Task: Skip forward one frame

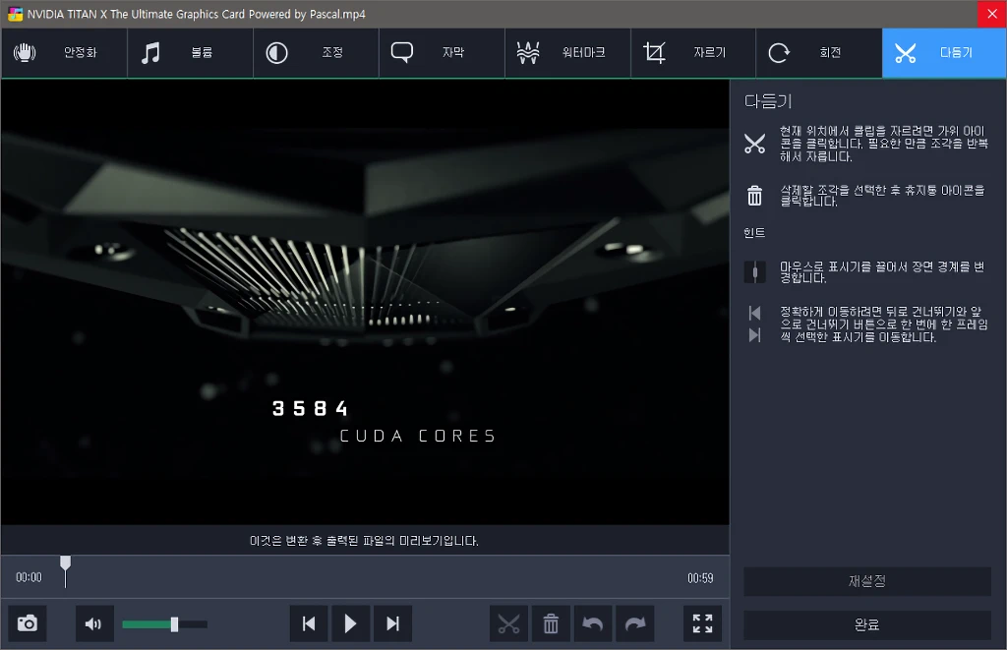Action: click(x=392, y=623)
